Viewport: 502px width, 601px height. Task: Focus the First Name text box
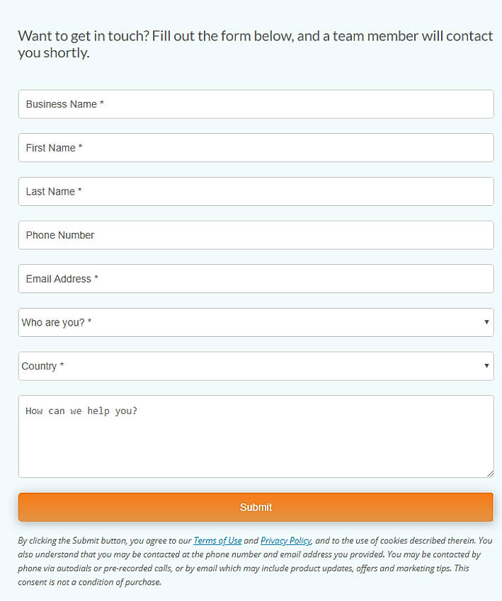click(x=255, y=148)
